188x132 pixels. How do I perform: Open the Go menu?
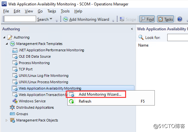[x=40, y=11]
